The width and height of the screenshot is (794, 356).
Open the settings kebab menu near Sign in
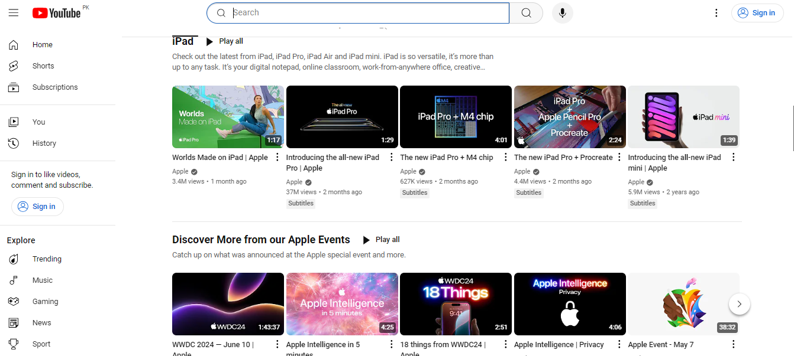[716, 12]
